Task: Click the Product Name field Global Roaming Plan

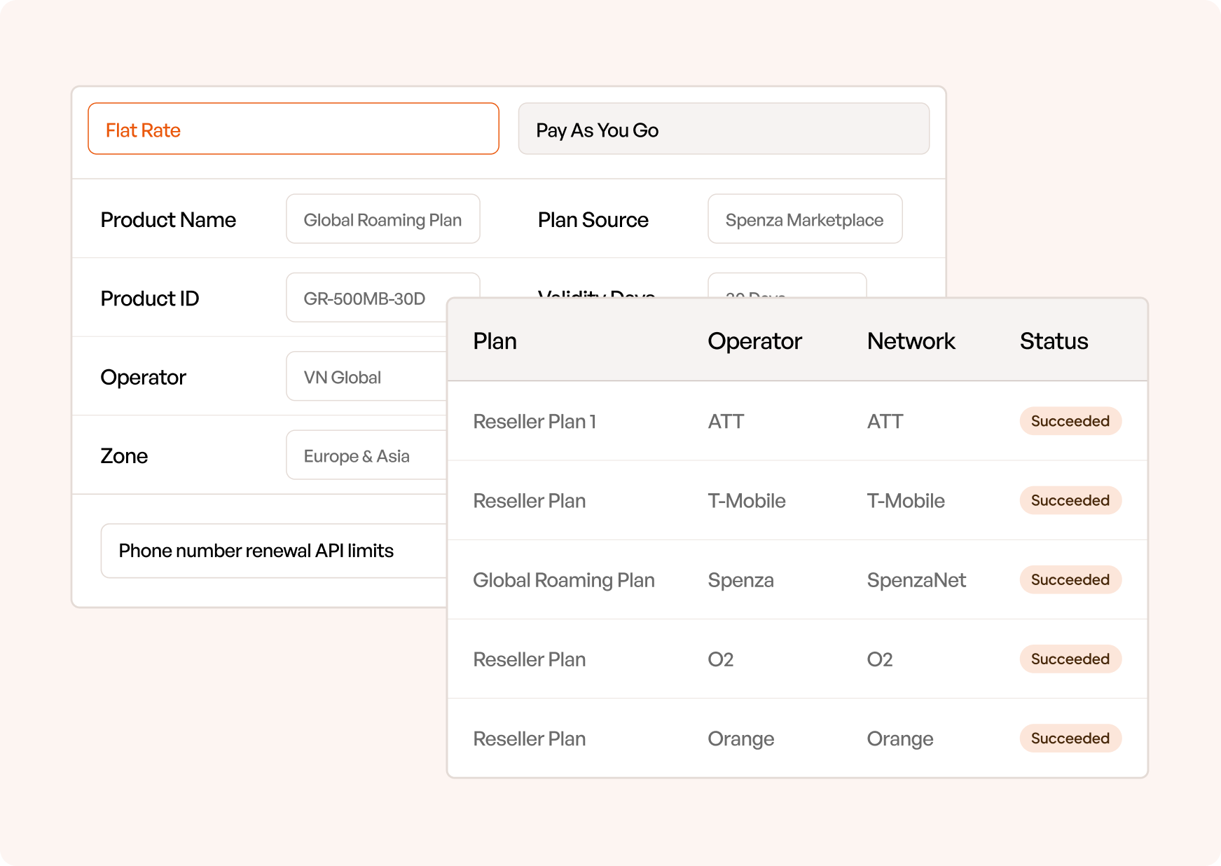Action: (x=382, y=219)
